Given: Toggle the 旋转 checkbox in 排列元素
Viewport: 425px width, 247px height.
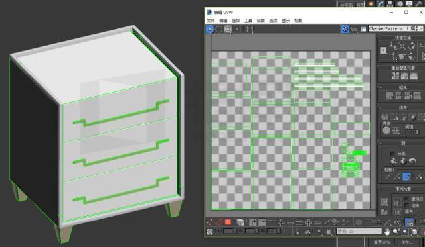Looking at the screenshot, I should [x=406, y=205].
